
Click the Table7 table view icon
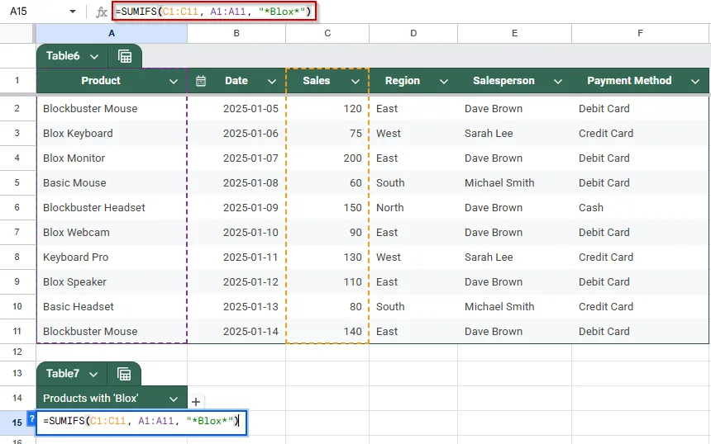click(x=124, y=374)
